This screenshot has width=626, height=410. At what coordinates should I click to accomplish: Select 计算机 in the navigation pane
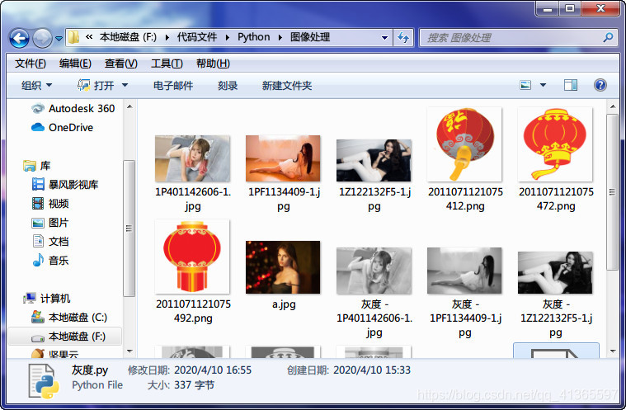click(46, 298)
